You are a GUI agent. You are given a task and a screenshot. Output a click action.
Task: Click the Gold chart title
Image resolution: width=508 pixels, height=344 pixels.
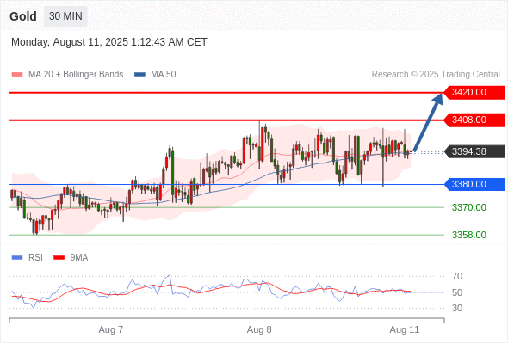23,16
